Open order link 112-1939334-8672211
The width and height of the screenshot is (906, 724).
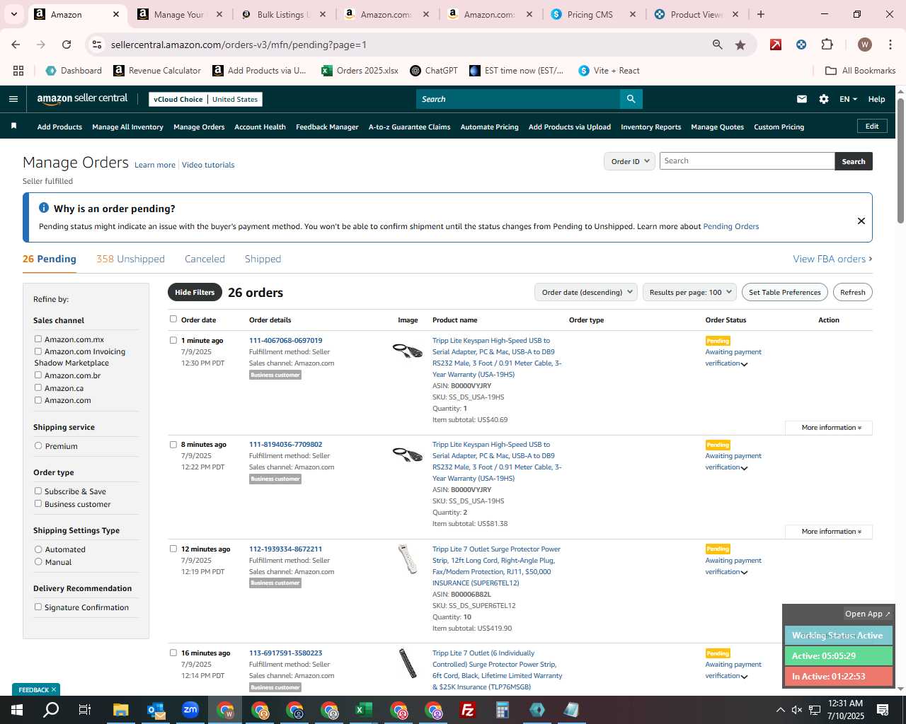(x=285, y=549)
